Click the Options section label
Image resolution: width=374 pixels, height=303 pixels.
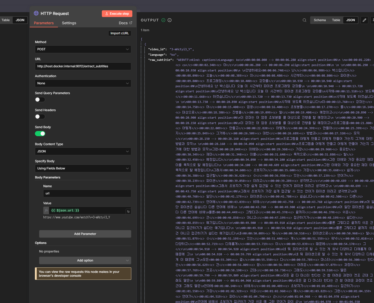pos(41,243)
